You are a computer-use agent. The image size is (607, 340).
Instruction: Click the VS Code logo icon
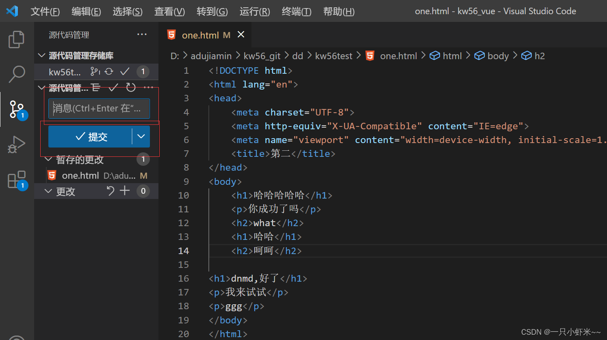[x=12, y=11]
